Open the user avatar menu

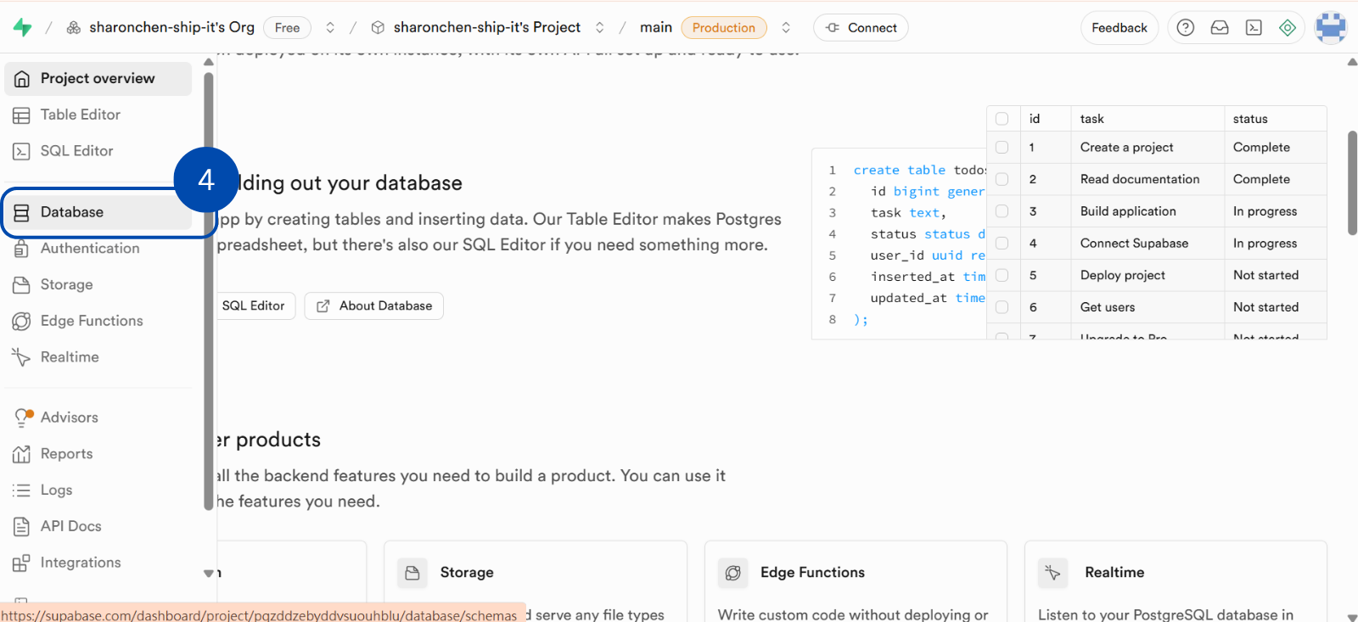(x=1330, y=27)
